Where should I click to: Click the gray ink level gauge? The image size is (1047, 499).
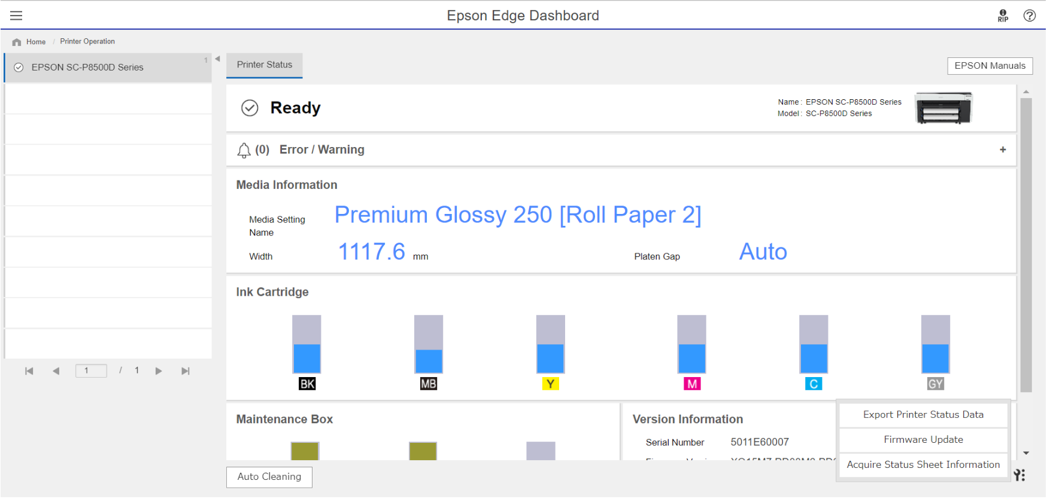pos(936,345)
